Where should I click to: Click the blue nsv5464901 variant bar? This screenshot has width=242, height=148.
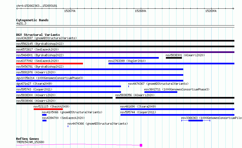[x=87, y=58]
